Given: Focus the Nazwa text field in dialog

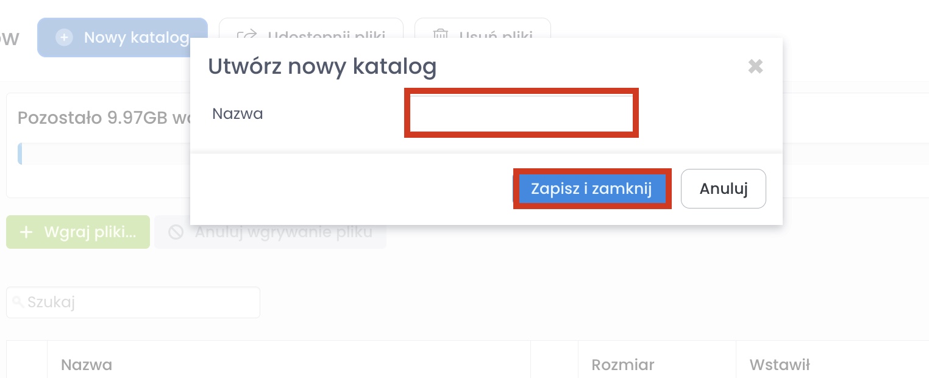Looking at the screenshot, I should (x=521, y=113).
